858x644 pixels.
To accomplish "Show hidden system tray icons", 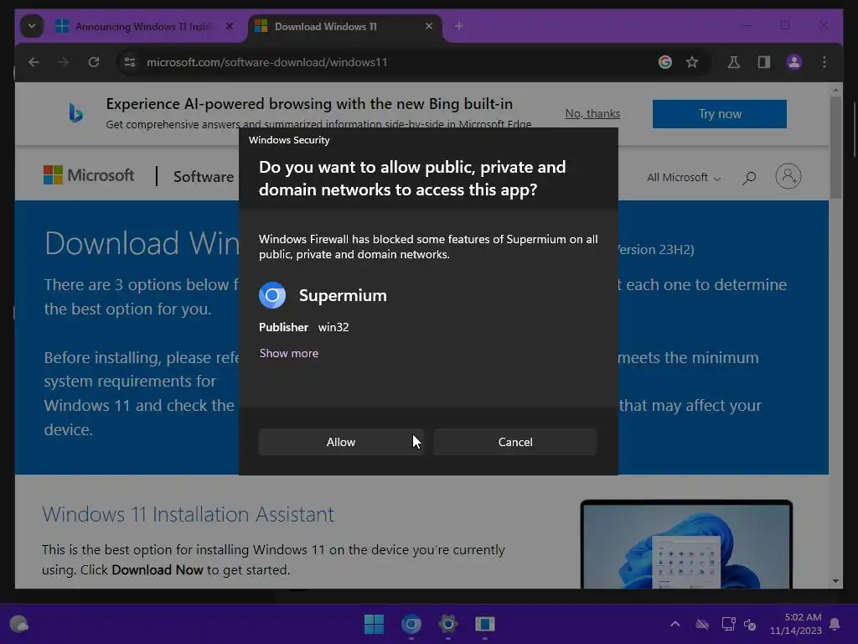I will 675,624.
